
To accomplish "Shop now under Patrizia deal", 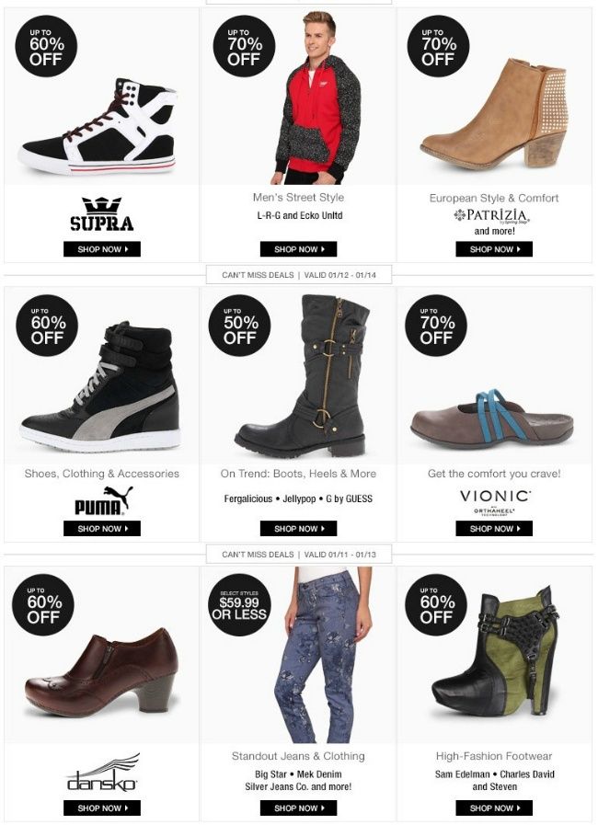I will 494,249.
